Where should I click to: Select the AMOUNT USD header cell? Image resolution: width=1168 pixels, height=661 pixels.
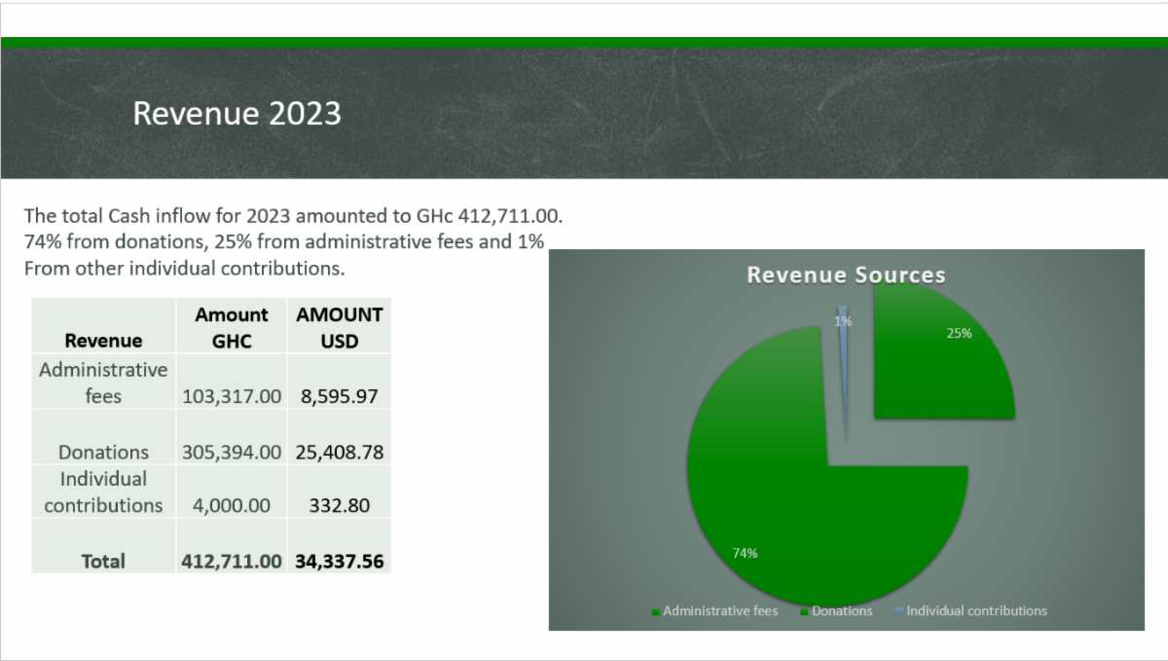tap(339, 327)
